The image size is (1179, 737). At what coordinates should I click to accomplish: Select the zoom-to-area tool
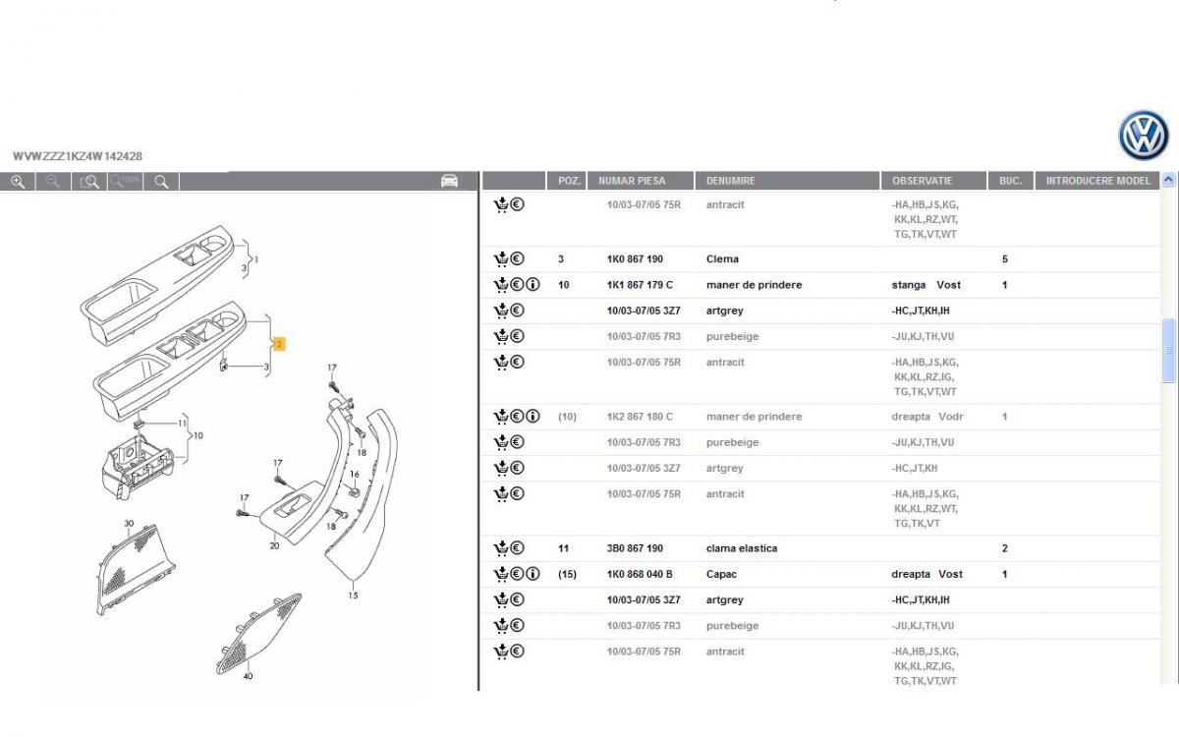tap(89, 182)
